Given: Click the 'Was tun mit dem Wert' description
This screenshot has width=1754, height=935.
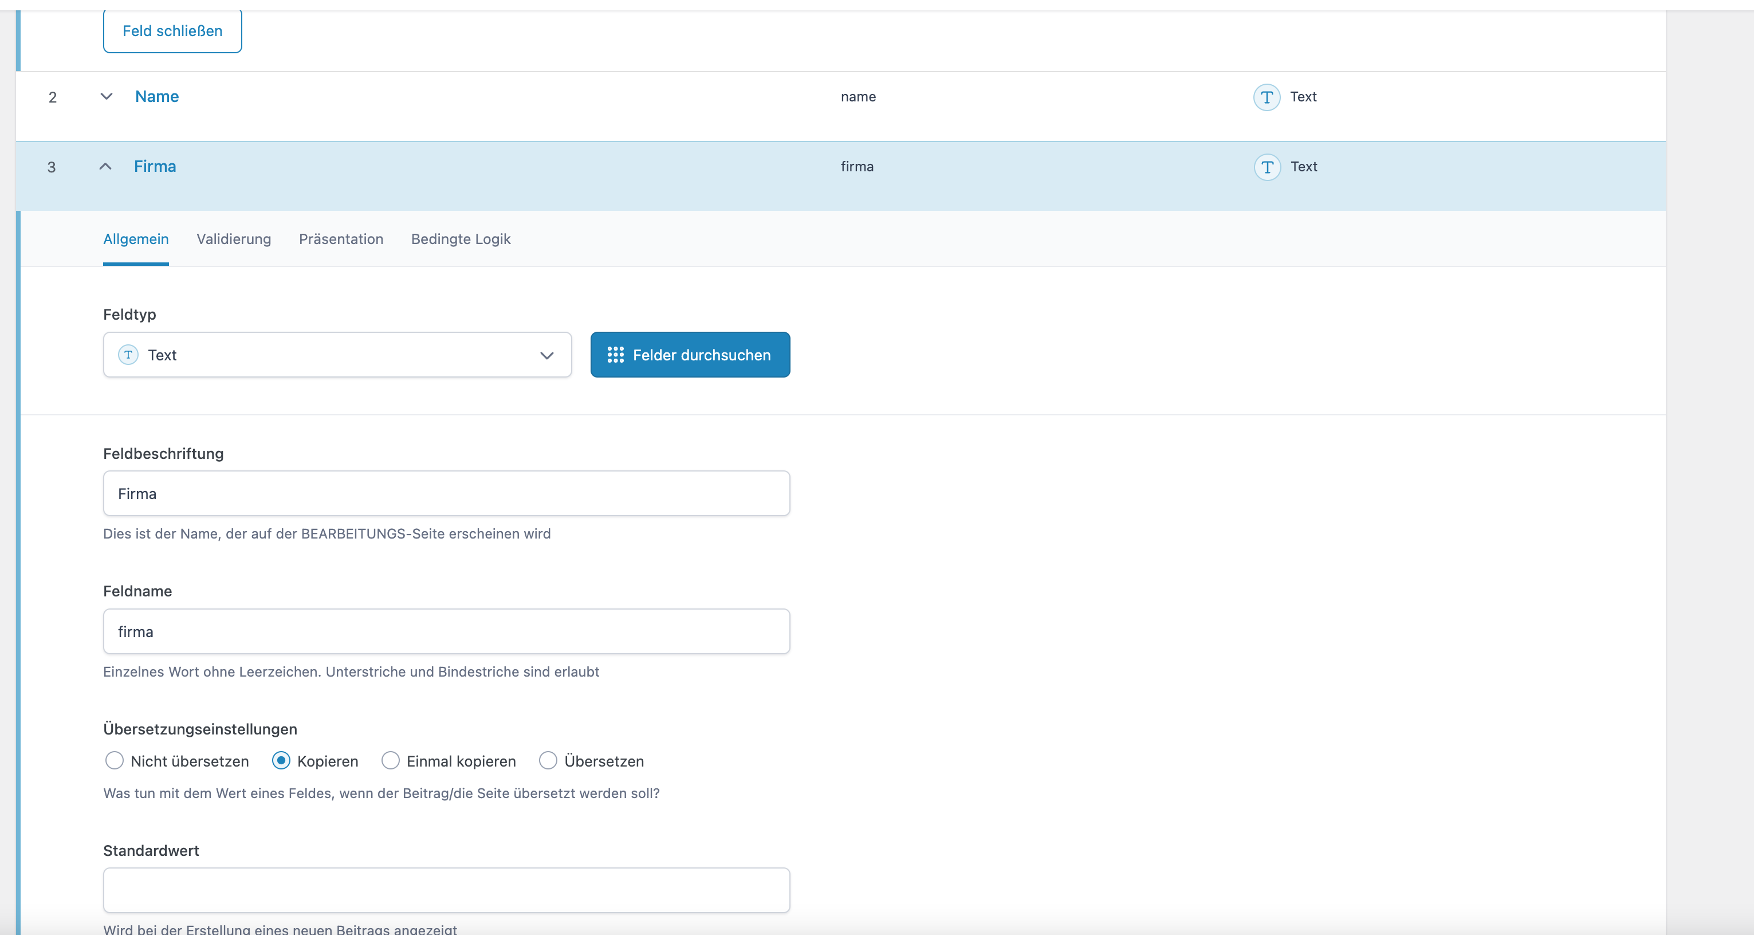Looking at the screenshot, I should pos(382,793).
